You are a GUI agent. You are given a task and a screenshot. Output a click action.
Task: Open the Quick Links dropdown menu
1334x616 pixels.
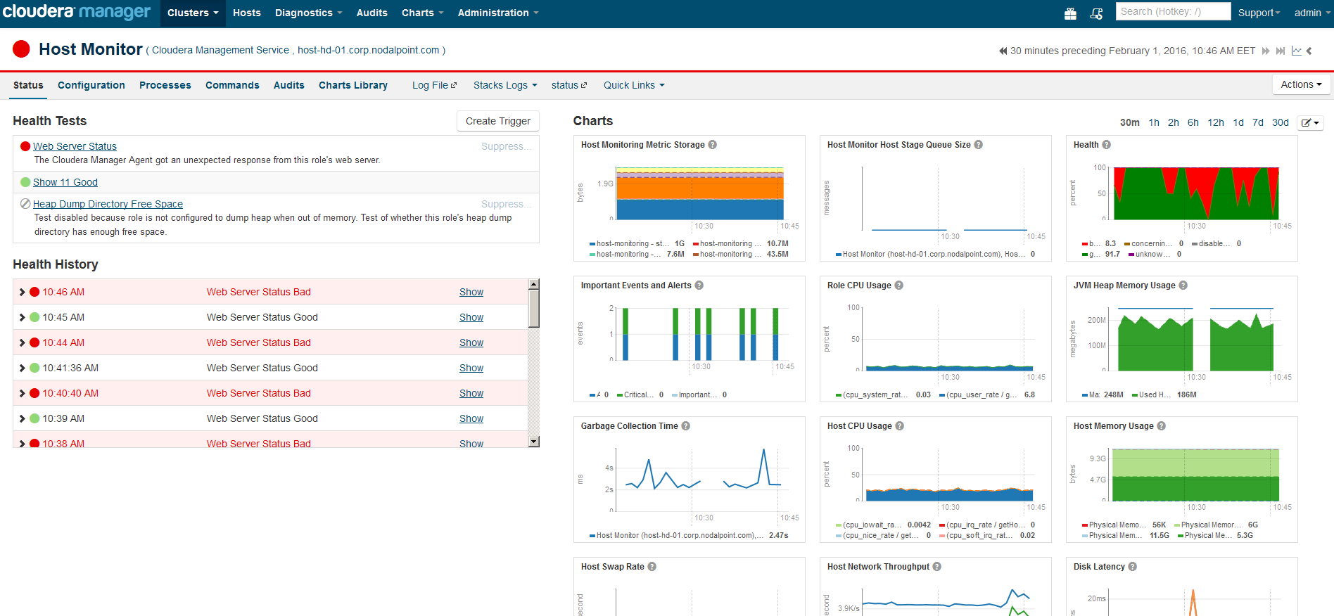click(633, 85)
